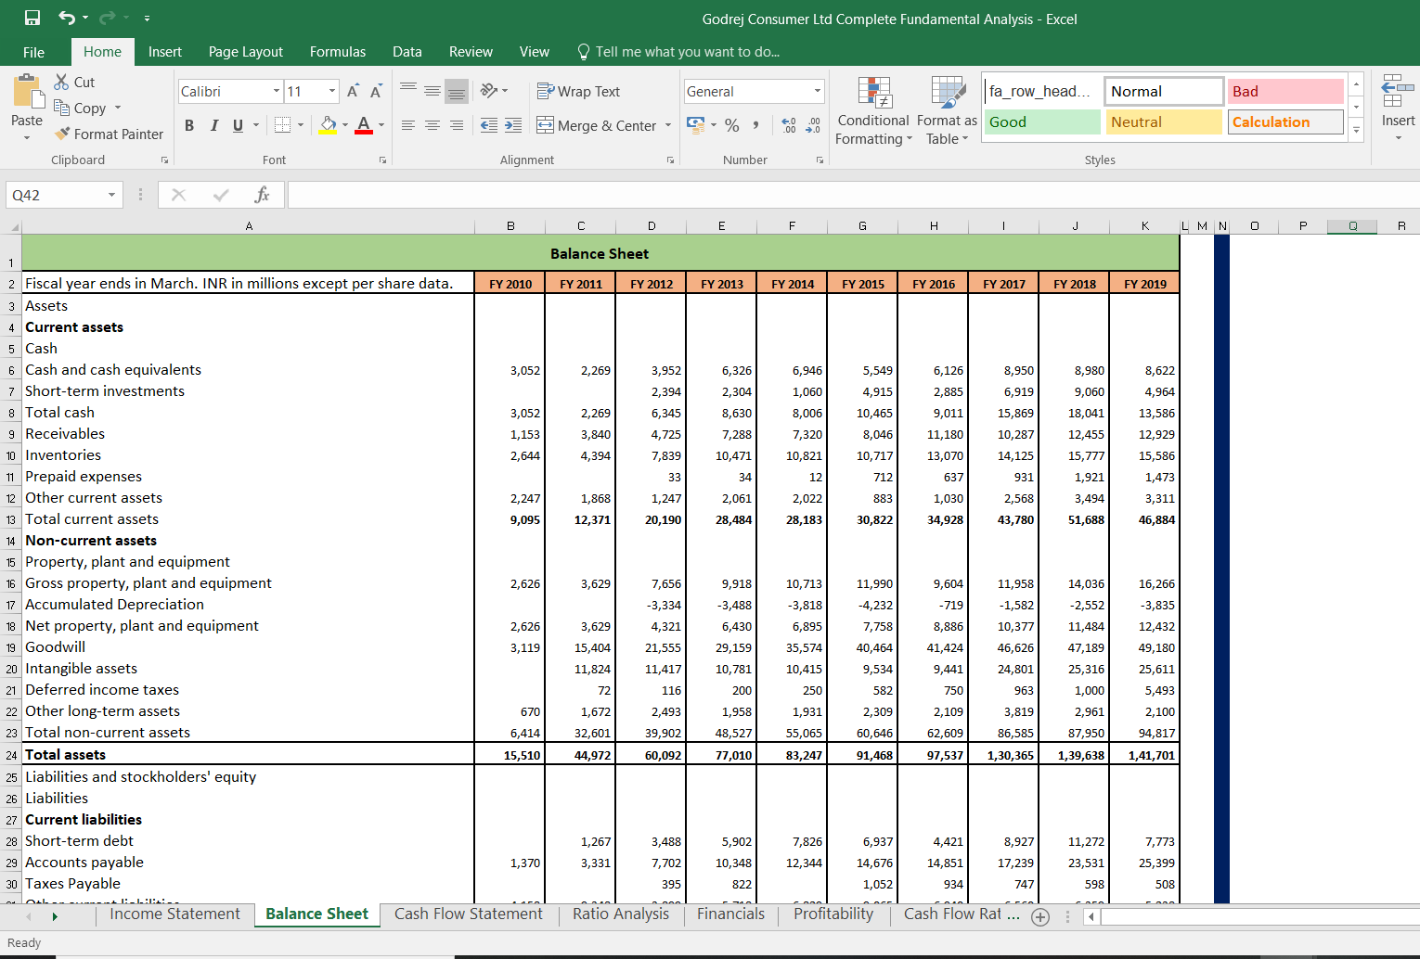Open the Font group dialog launcher
This screenshot has height=959, width=1420.
(x=382, y=160)
